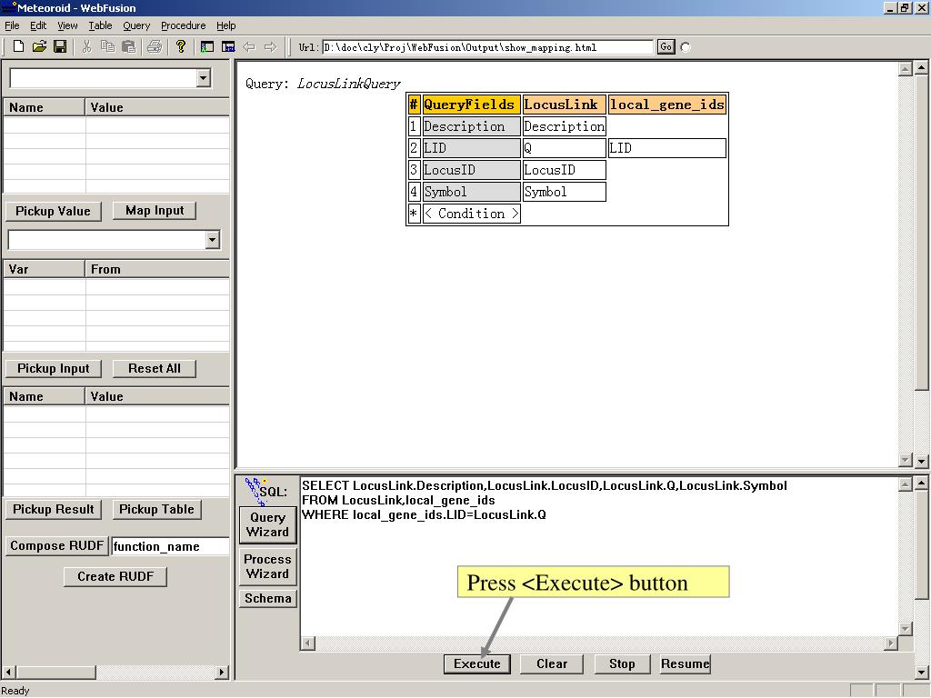Image resolution: width=931 pixels, height=698 pixels.
Task: Open the Edit menu
Action: pos(38,25)
